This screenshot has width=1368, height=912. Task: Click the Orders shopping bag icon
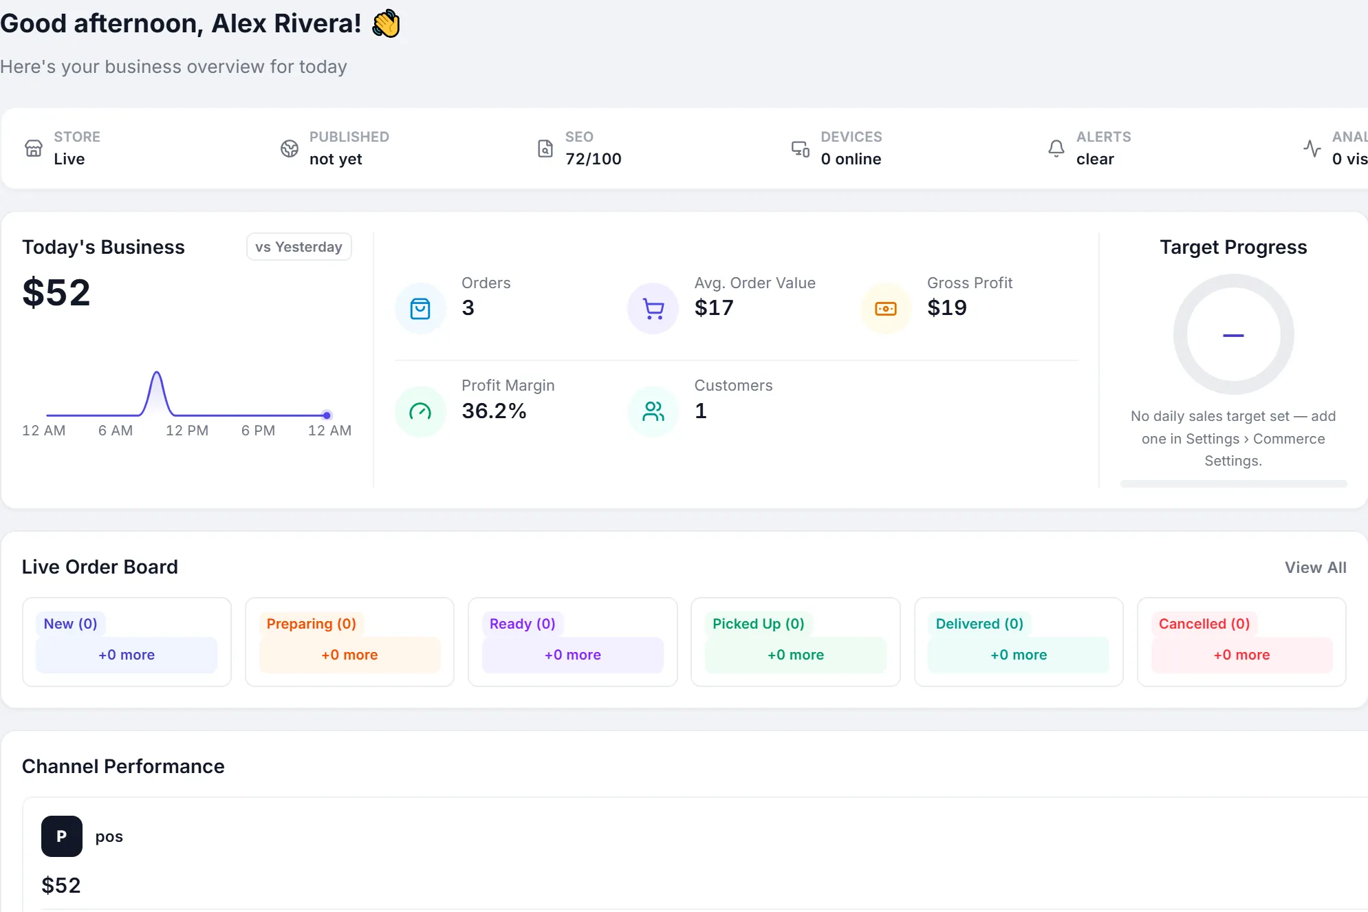pyautogui.click(x=420, y=308)
